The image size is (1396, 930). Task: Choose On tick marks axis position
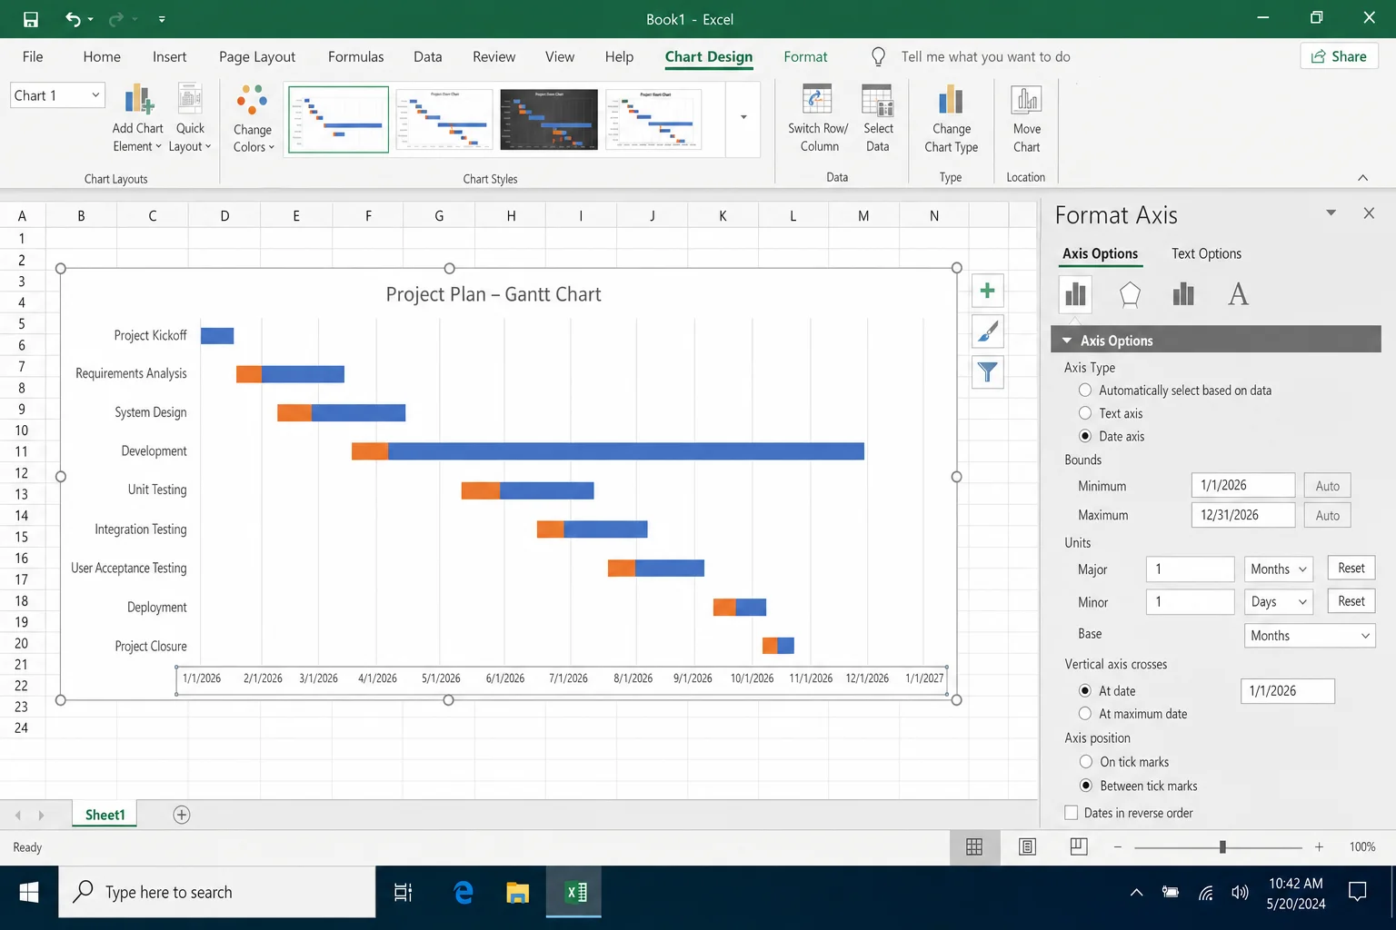coord(1086,761)
